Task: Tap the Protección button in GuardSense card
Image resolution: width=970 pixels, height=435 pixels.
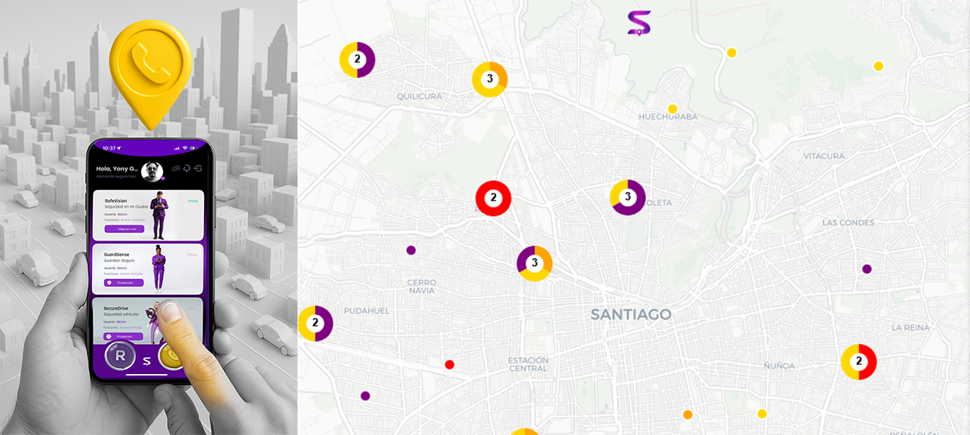Action: [x=124, y=282]
